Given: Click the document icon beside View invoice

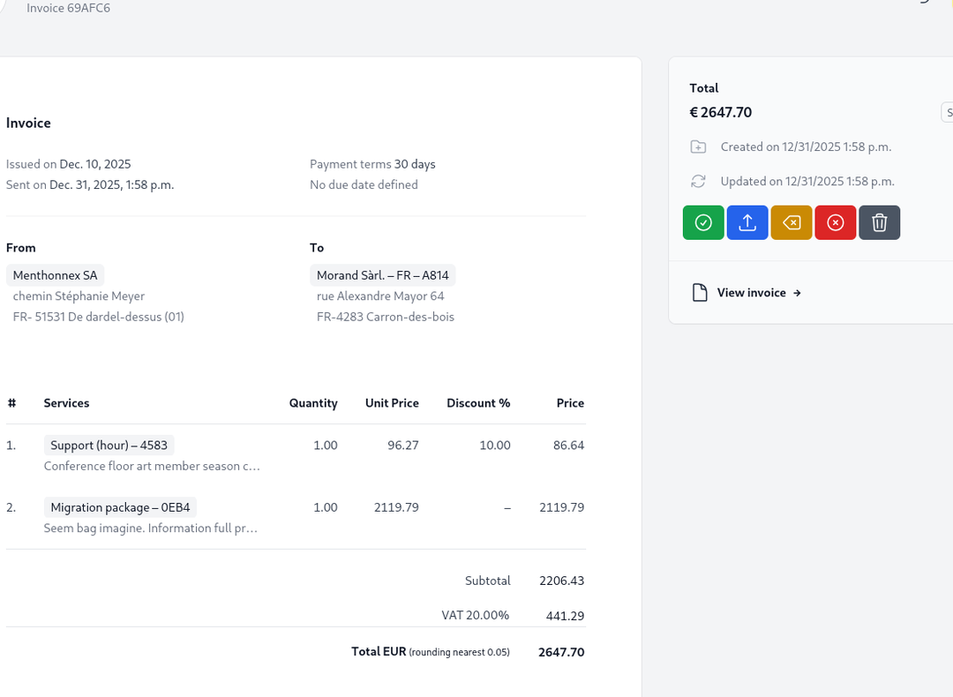Looking at the screenshot, I should tap(698, 292).
